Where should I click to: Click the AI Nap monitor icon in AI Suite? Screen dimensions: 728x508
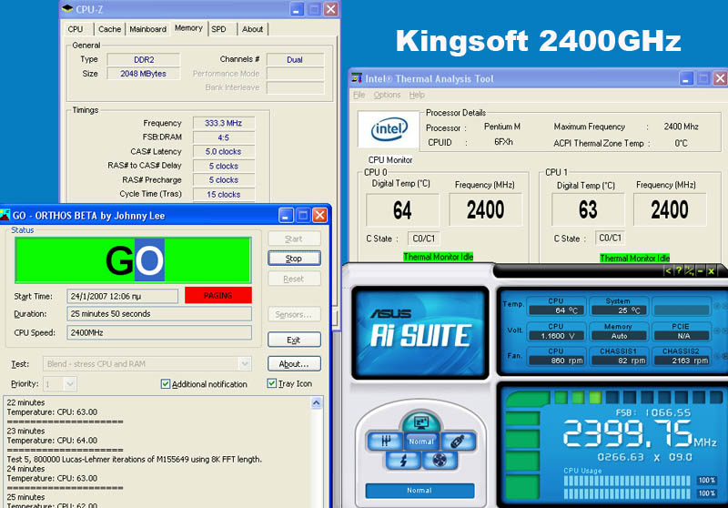tap(421, 422)
